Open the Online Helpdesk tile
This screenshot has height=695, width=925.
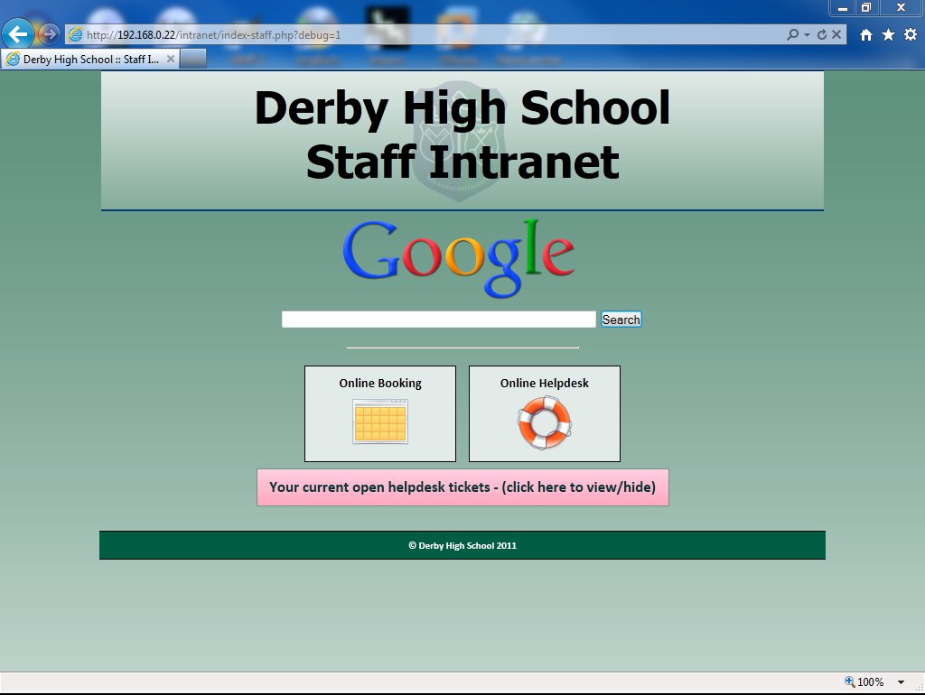tap(544, 413)
